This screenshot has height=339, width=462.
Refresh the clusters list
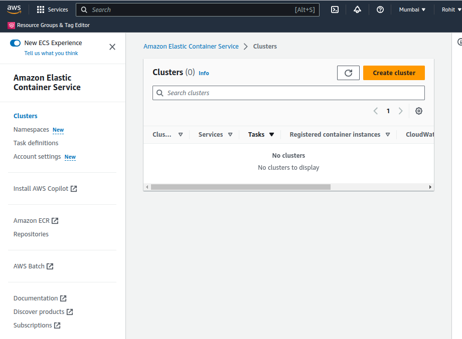click(348, 73)
